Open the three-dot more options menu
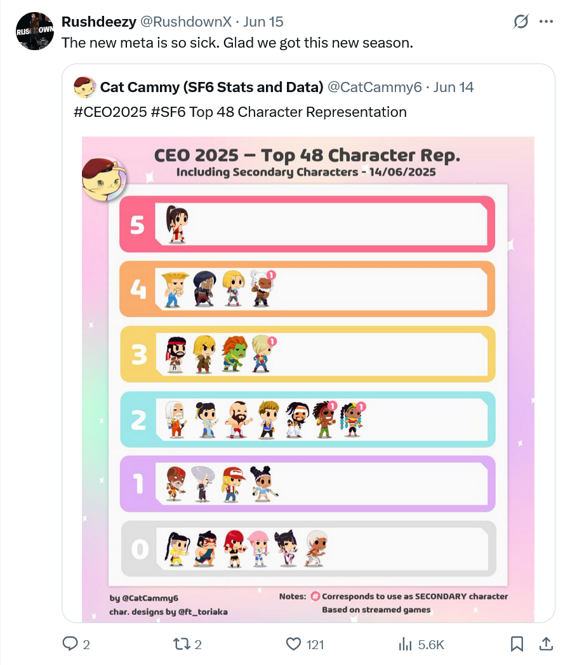The height and width of the screenshot is (665, 570). click(x=547, y=21)
